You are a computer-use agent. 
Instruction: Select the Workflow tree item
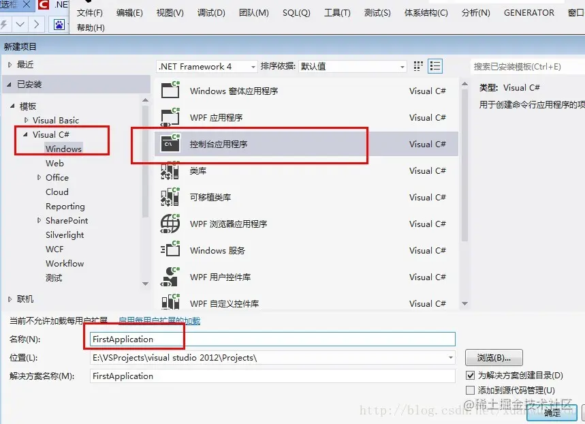pyautogui.click(x=65, y=263)
